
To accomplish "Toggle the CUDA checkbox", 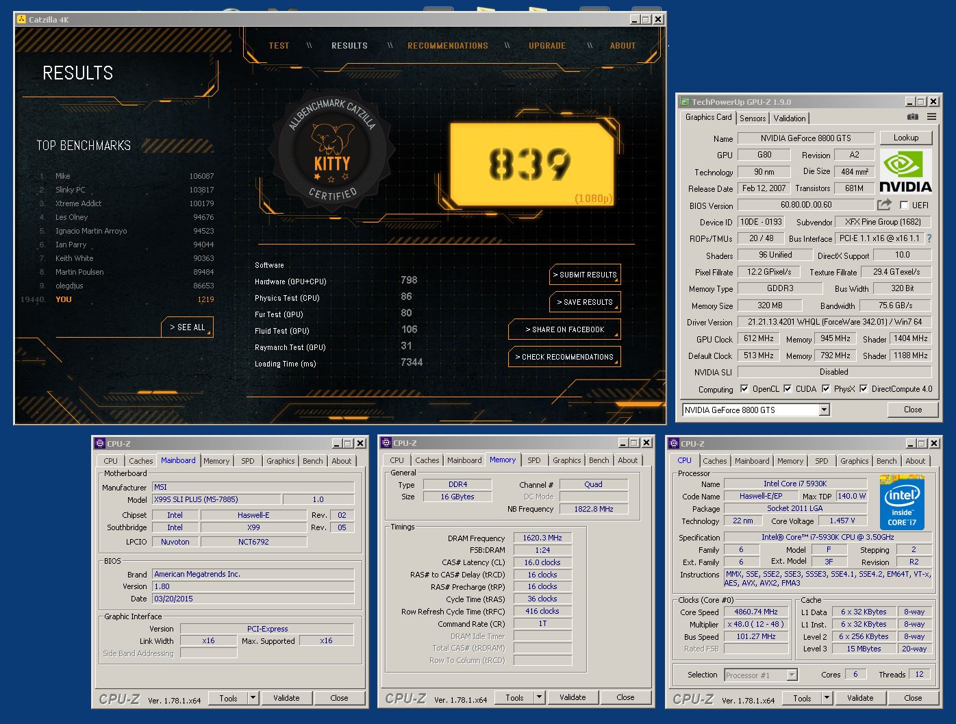I will coord(788,388).
